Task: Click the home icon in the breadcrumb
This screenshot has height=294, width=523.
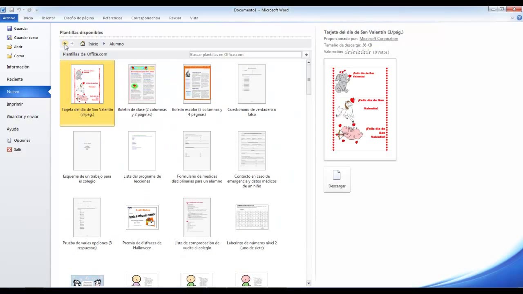Action: point(83,44)
